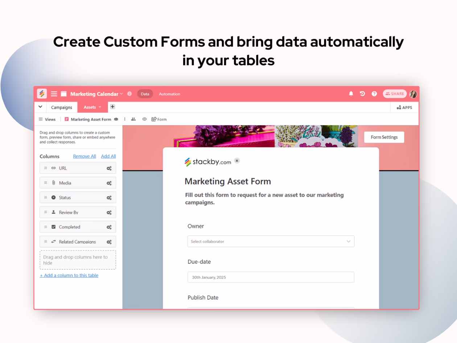Open Form Settings
Screen dimensions: 457x343
pyautogui.click(x=384, y=137)
